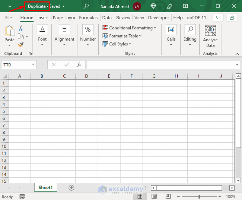Click the Share icon button
The height and width of the screenshot is (200, 242).
point(232,18)
